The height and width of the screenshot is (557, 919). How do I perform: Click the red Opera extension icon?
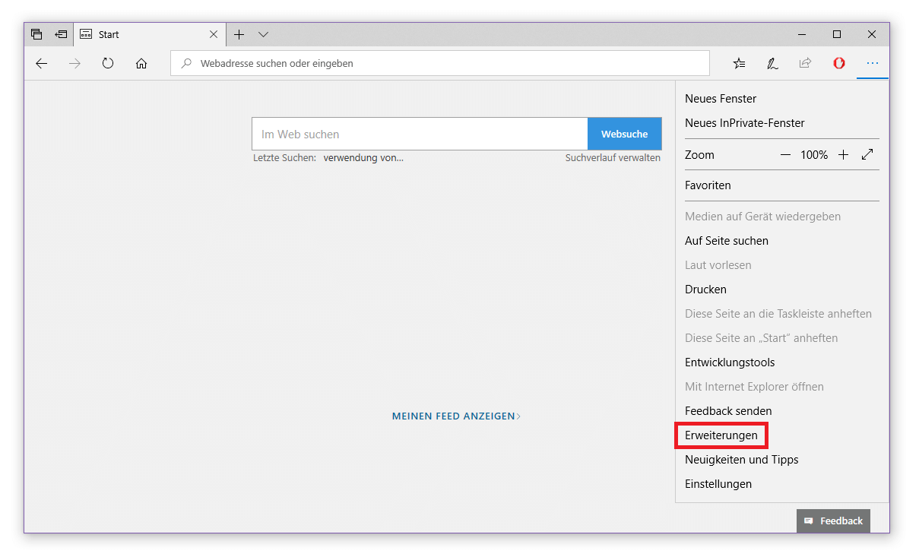coord(839,64)
